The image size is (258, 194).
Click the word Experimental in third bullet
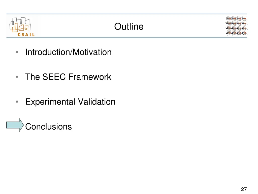(x=50, y=102)
